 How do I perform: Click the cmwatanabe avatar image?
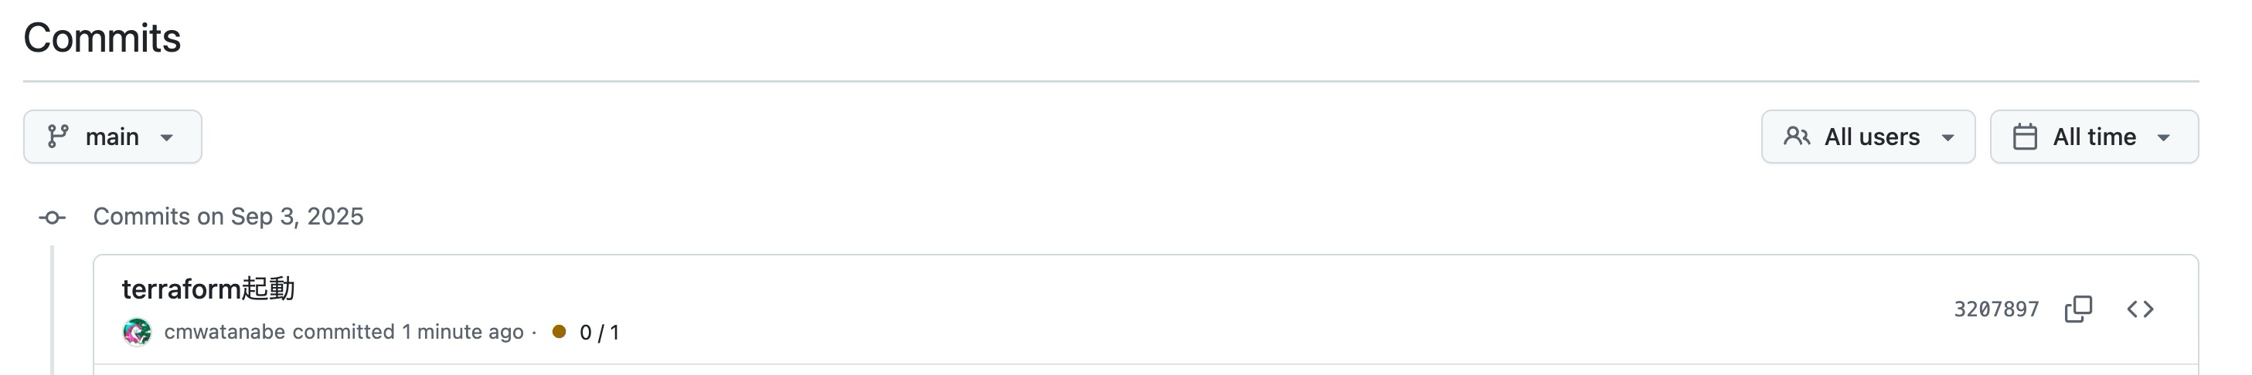[138, 333]
